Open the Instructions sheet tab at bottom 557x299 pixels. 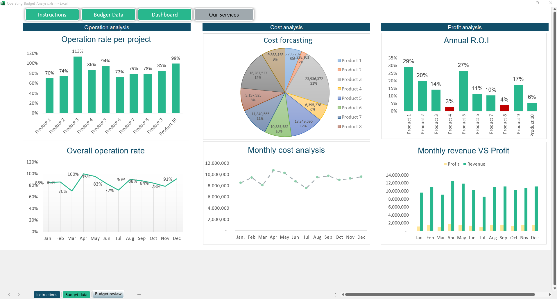click(x=47, y=295)
